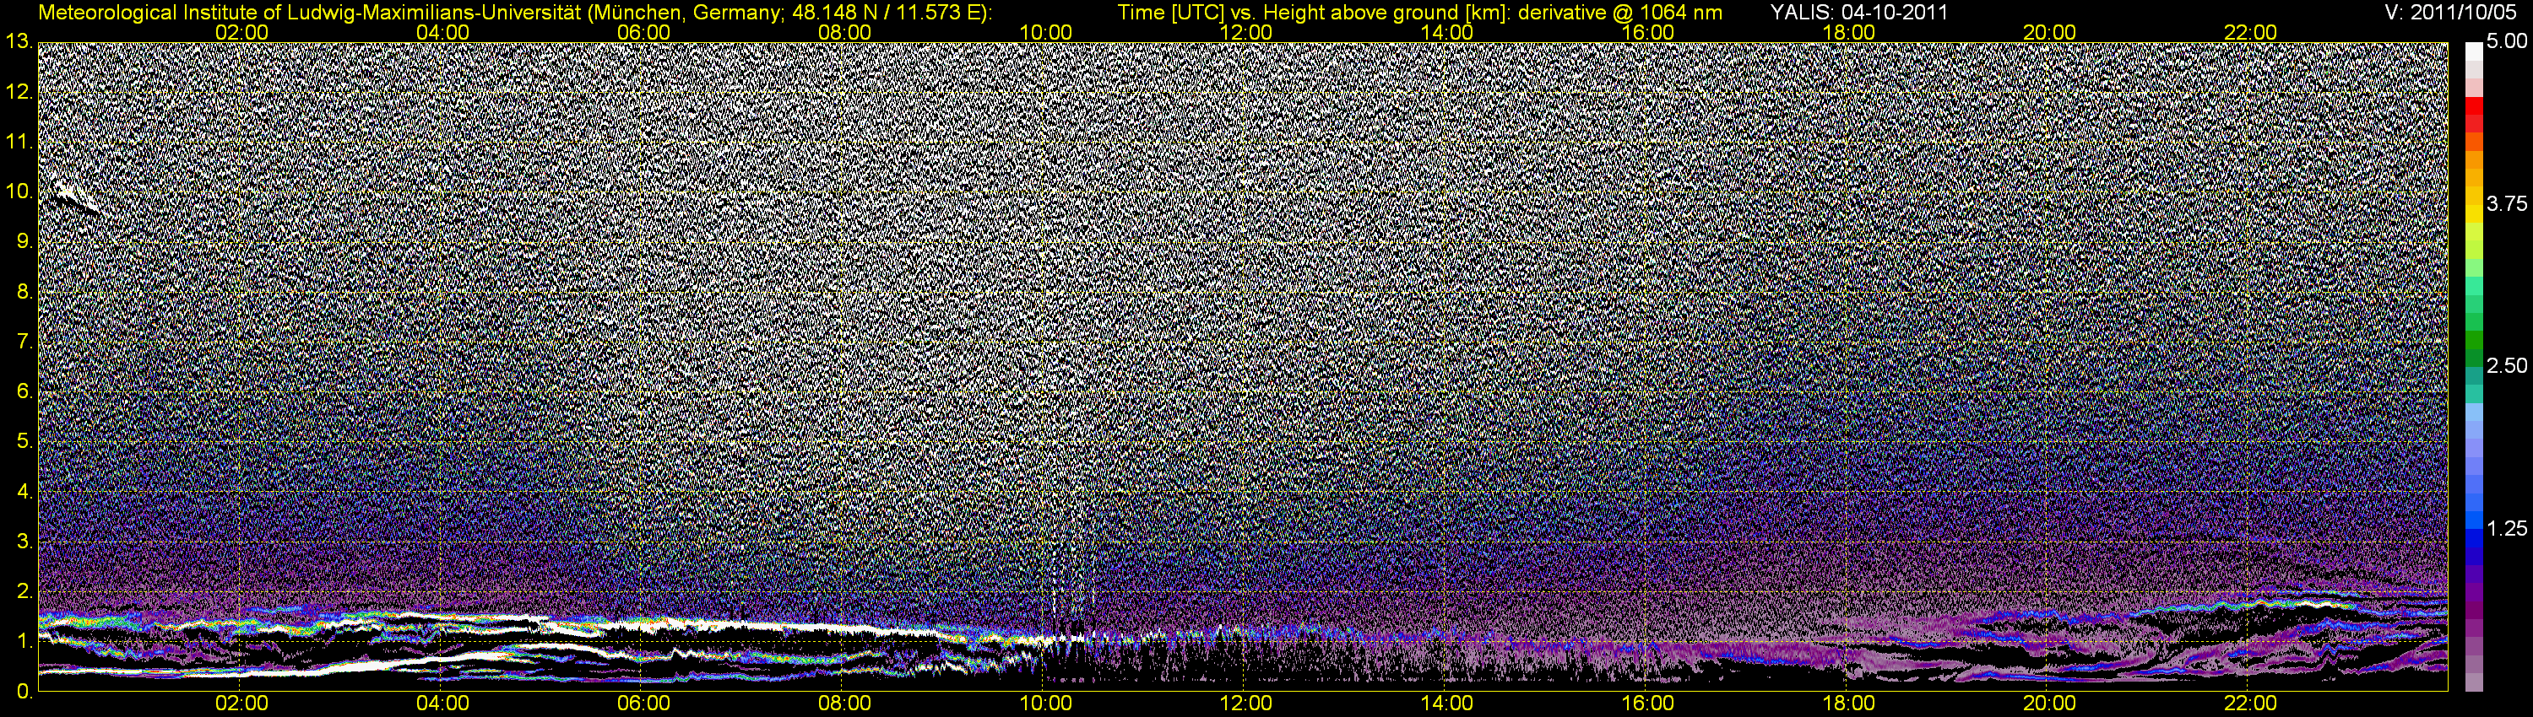Click the 22:00 label on the top time axis
The image size is (2533, 717).
tap(2250, 32)
